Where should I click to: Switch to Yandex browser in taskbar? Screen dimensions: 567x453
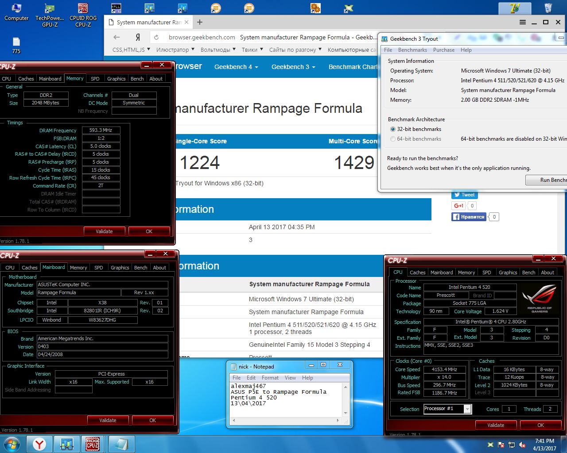tap(39, 444)
